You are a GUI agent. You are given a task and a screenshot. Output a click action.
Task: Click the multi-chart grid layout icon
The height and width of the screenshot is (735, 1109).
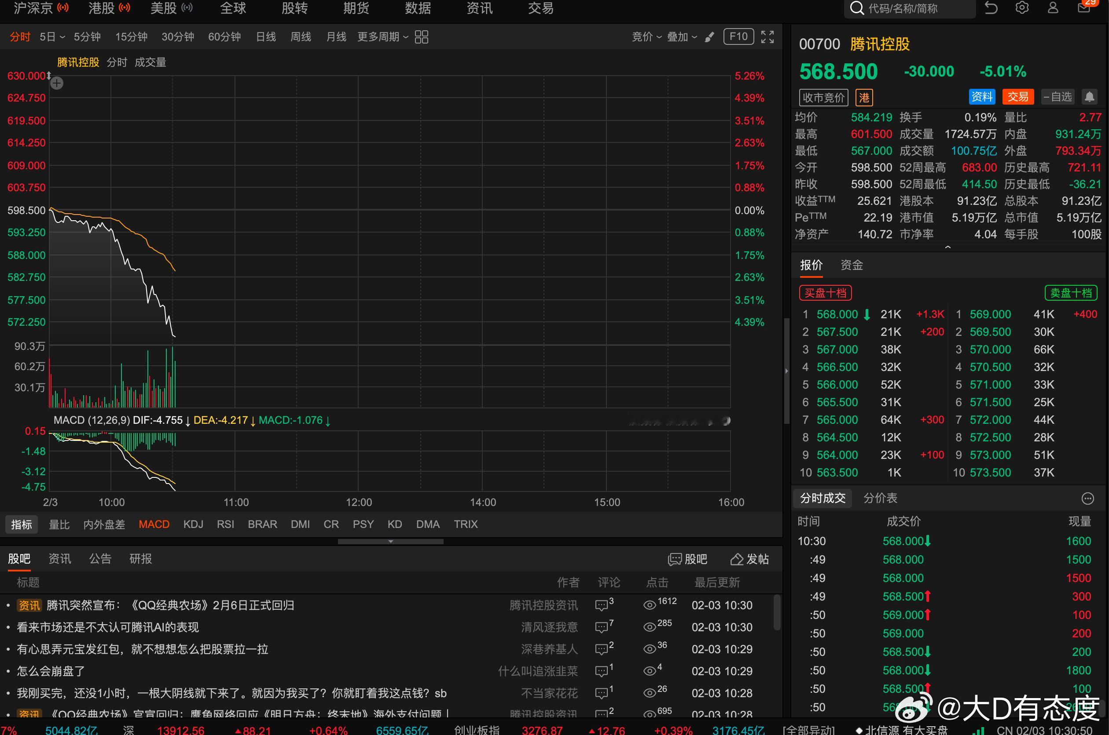click(421, 37)
